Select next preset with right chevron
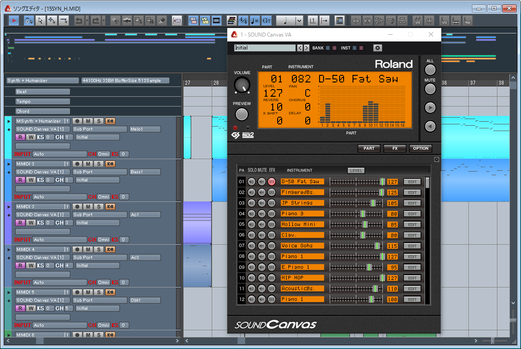521x349 pixels. coord(306,48)
